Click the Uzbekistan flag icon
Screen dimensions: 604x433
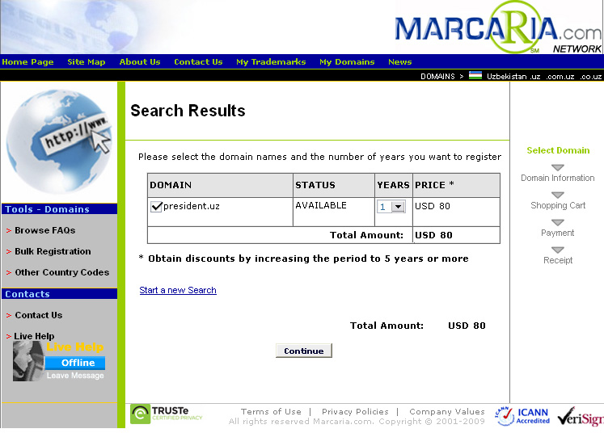point(475,76)
